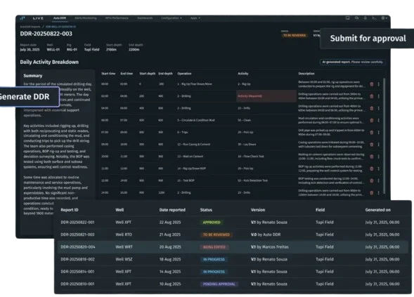Screen dimensions: 414x297
Task: Open more options for Rig Up/Down BOP row
Action: pyautogui.click(x=379, y=169)
